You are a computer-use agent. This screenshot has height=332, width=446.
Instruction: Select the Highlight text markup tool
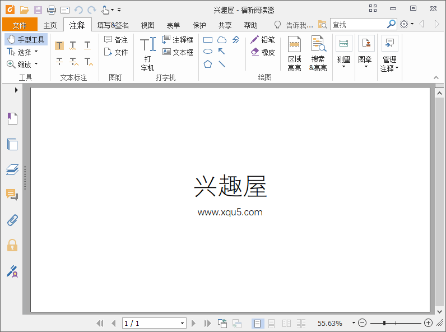point(59,45)
